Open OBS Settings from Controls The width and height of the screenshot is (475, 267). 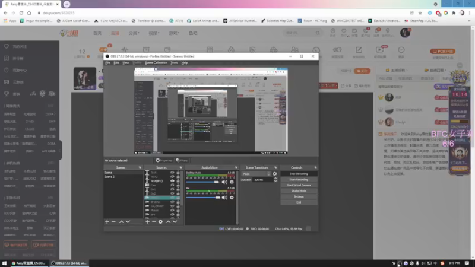pyautogui.click(x=299, y=196)
